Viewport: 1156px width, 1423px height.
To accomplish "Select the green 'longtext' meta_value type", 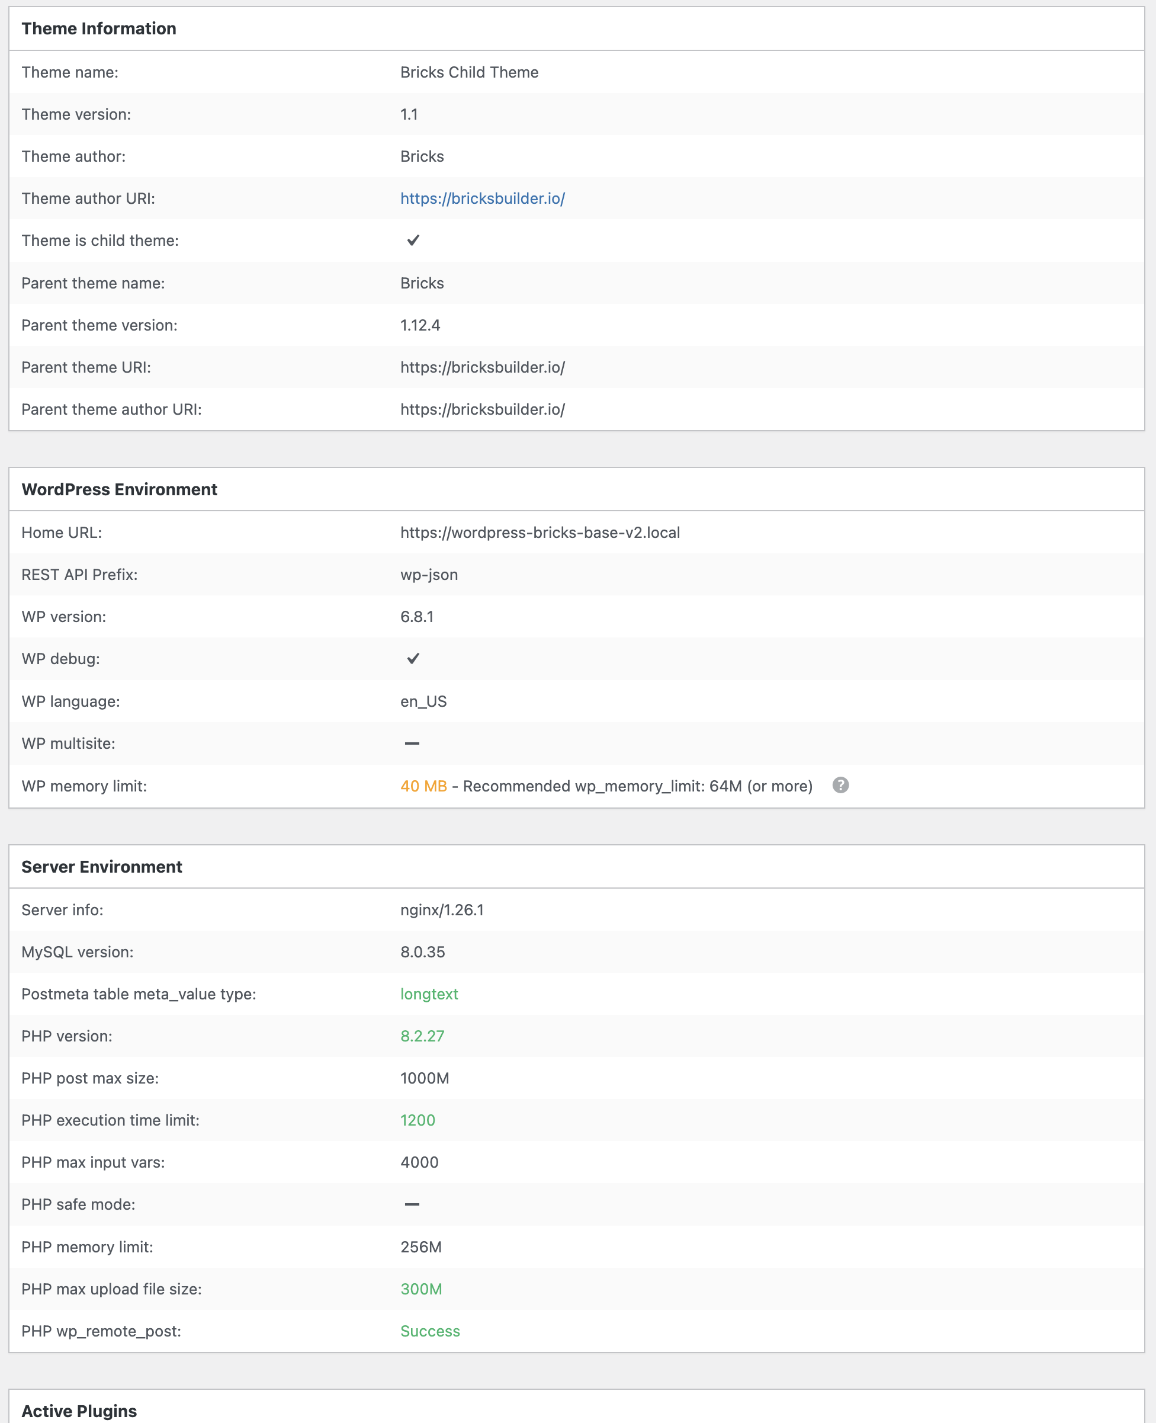I will pos(429,994).
